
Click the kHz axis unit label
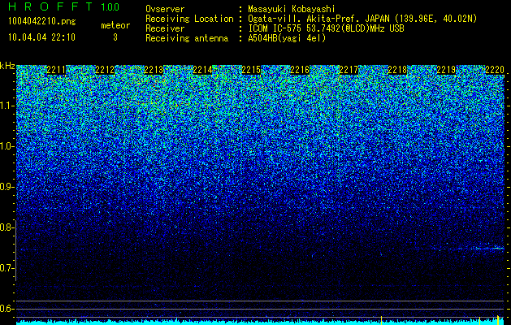point(7,66)
